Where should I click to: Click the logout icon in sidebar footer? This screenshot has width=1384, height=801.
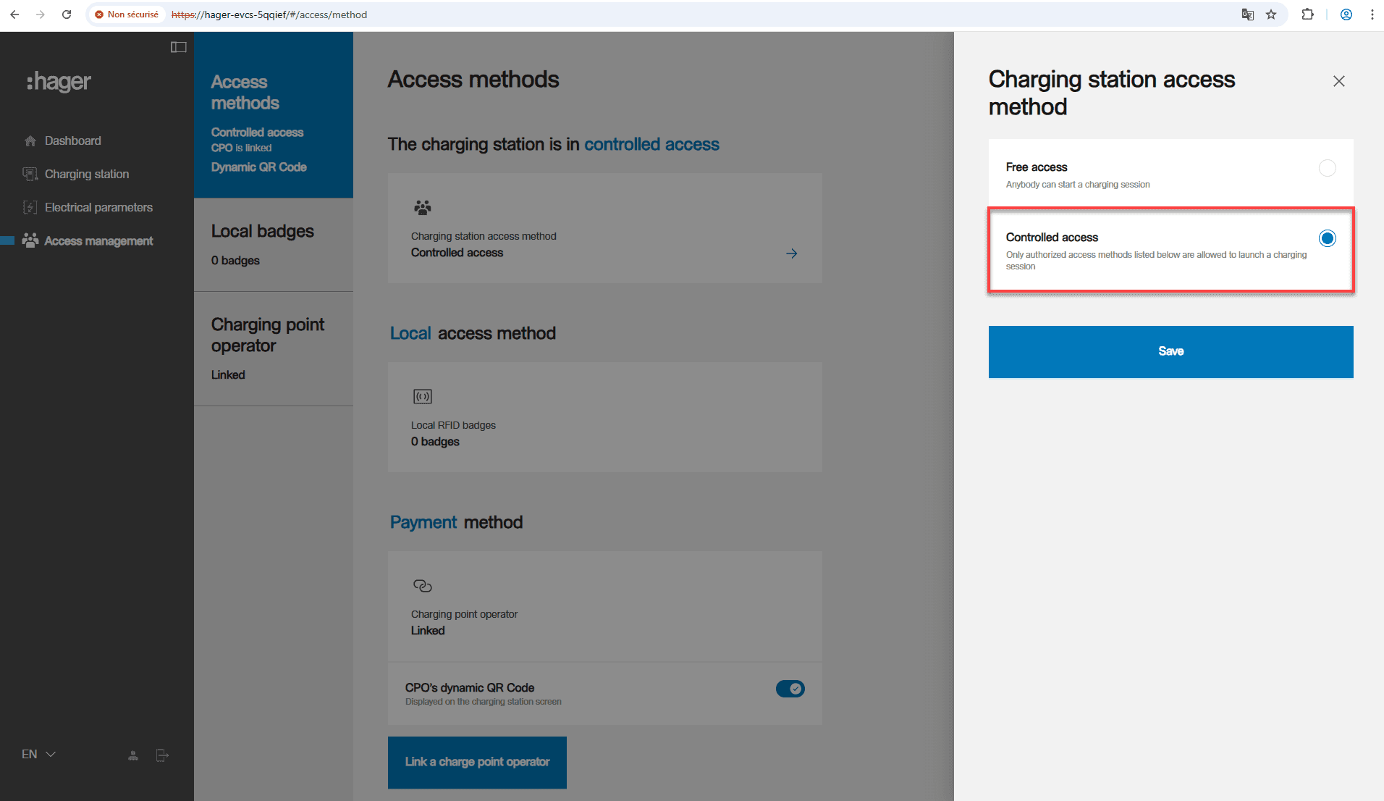pyautogui.click(x=162, y=755)
